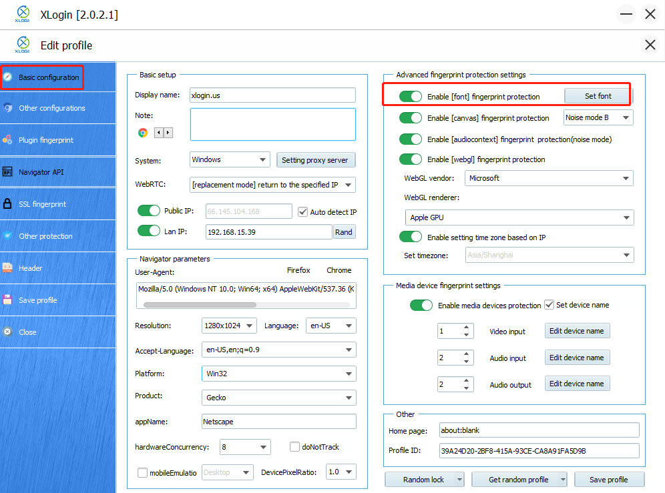The height and width of the screenshot is (493, 665).
Task: Click the Other configurations sidebar icon
Action: click(x=7, y=107)
